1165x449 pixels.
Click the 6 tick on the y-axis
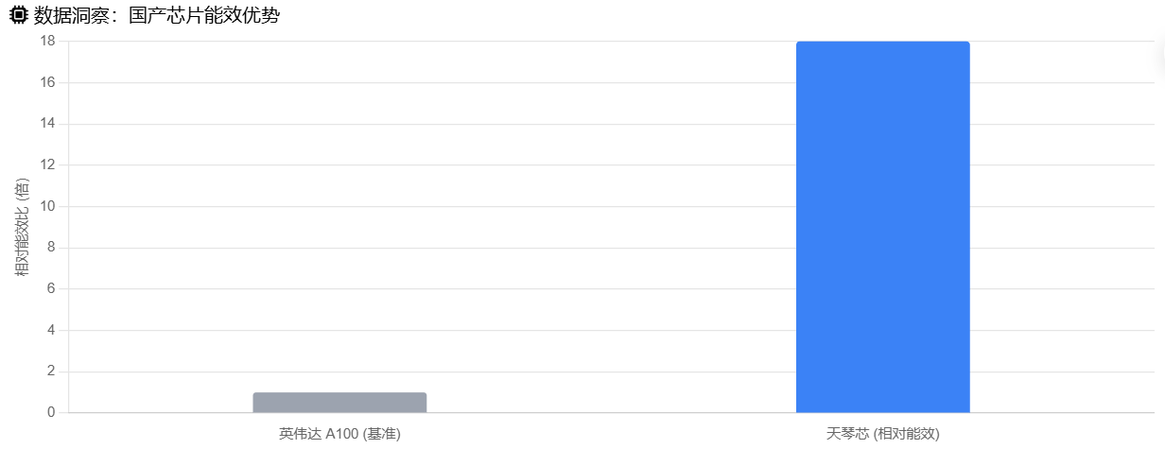point(52,289)
